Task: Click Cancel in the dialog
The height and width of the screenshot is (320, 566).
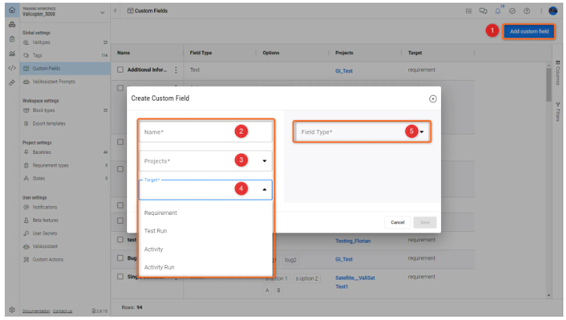Action: (397, 222)
